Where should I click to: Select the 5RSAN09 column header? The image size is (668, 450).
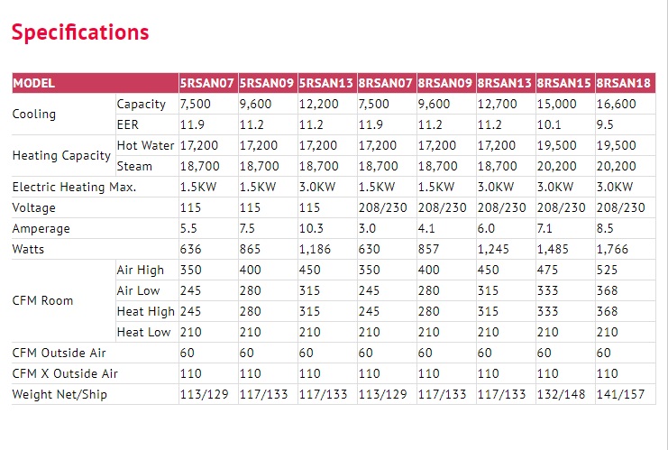pyautogui.click(x=267, y=83)
